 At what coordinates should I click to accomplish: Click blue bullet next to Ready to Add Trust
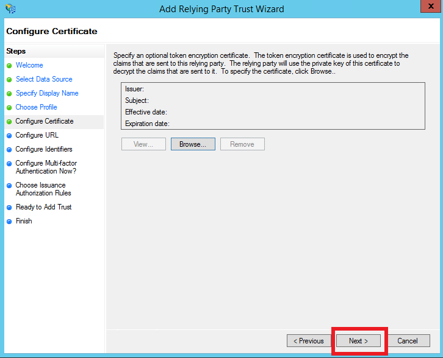point(9,208)
